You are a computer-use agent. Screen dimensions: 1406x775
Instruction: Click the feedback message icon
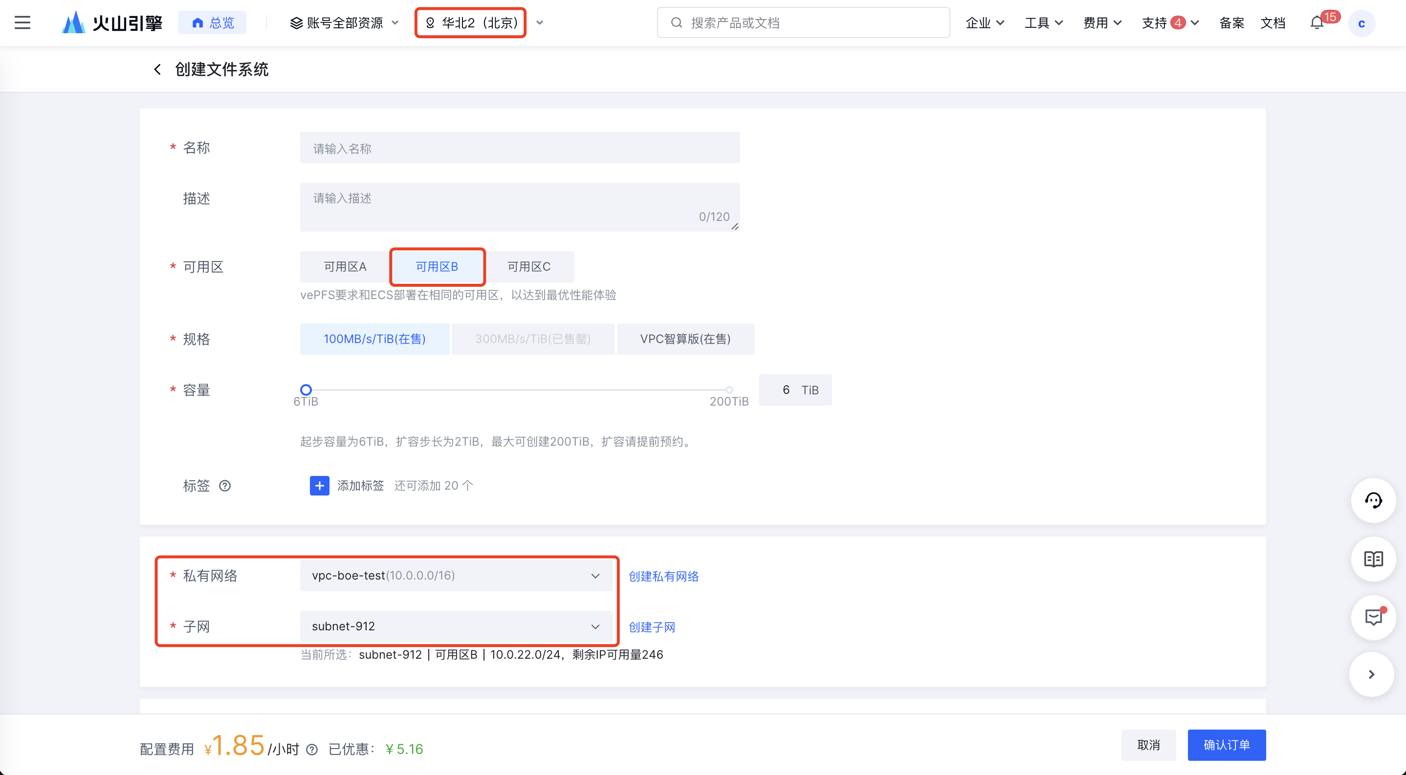pos(1373,617)
